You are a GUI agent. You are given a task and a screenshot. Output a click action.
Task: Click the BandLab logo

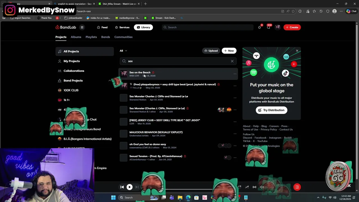click(x=66, y=27)
